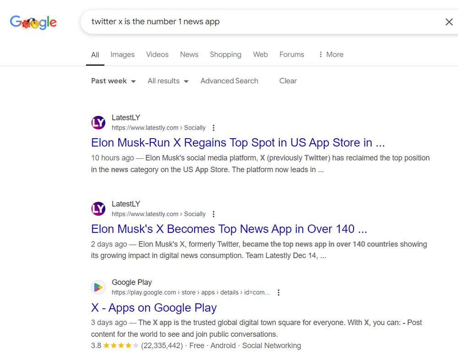Screen dimensions: 458x361
Task: Switch to the News tab
Action: click(189, 54)
